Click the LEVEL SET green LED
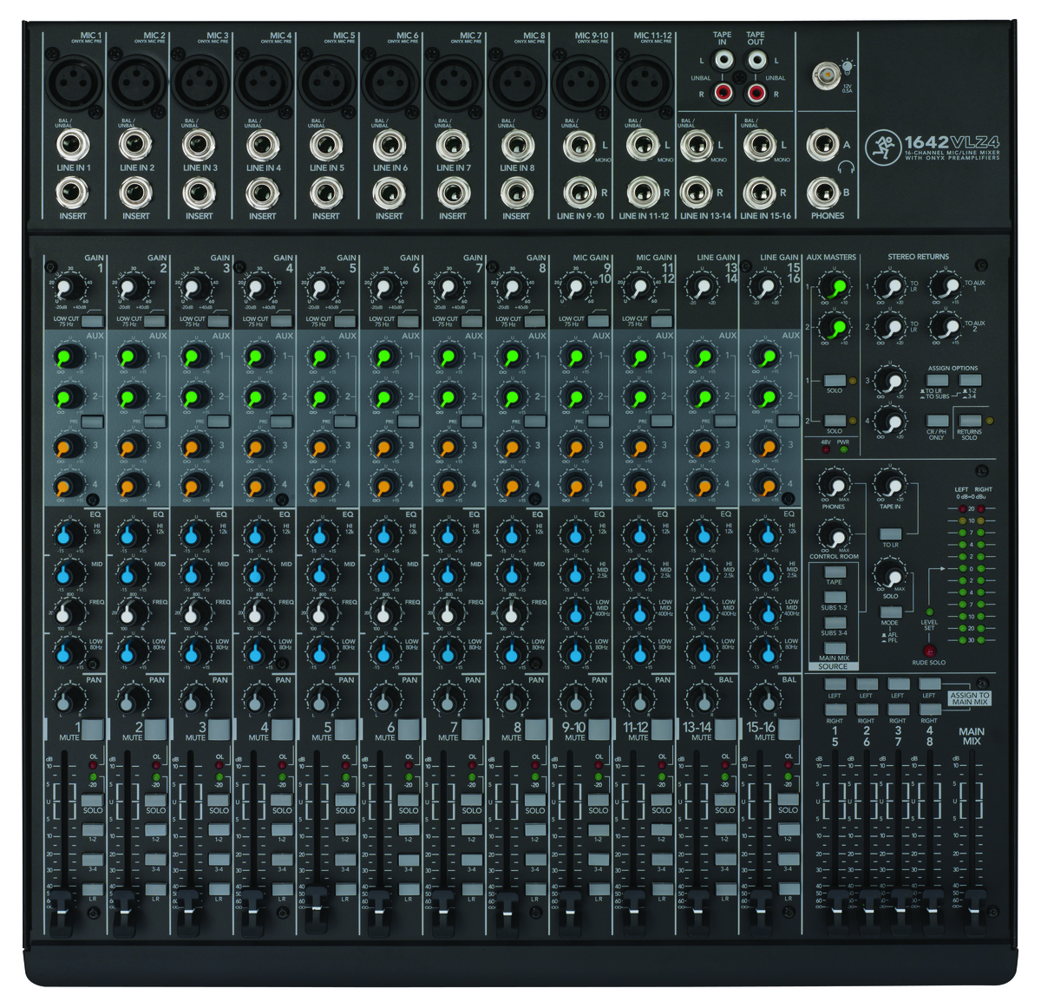Screen dimensions: 1041x1008 coord(929,612)
